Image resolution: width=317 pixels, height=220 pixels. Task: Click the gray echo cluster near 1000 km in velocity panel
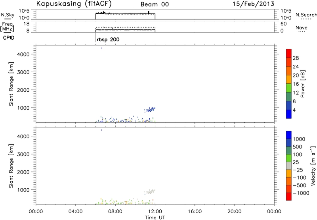coord(150,192)
